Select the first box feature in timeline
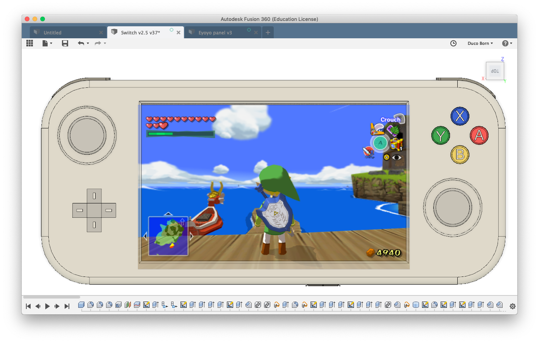This screenshot has width=539, height=343. [x=81, y=305]
